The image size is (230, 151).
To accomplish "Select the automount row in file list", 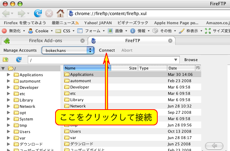I will click(x=132, y=81).
